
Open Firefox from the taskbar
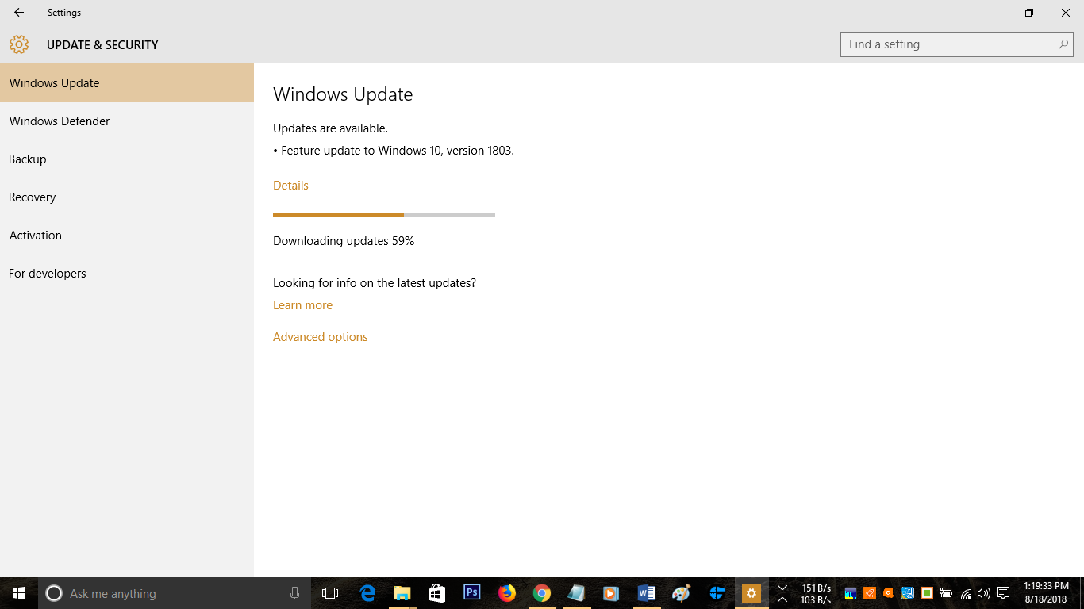coord(506,593)
